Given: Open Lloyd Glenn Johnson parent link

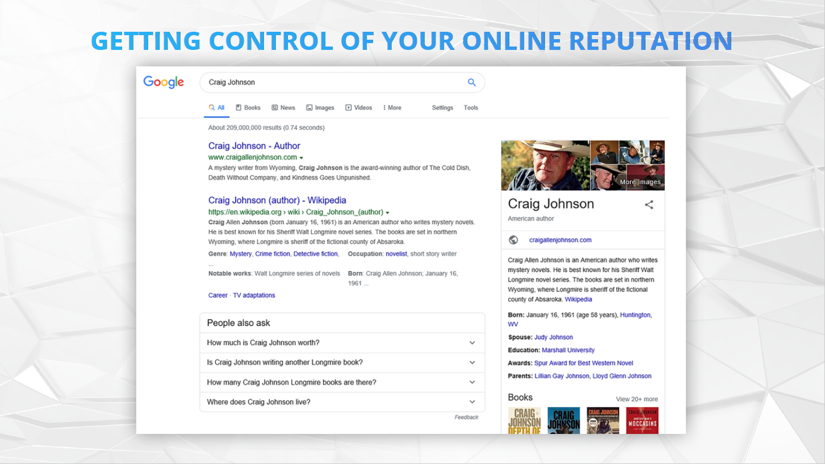Looking at the screenshot, I should tap(622, 376).
